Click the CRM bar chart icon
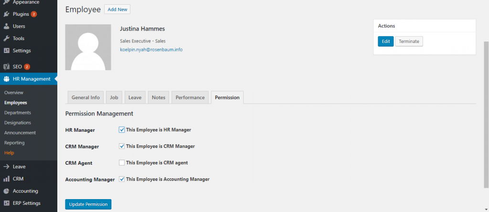Viewport: 489px width, 212px height. [6, 179]
